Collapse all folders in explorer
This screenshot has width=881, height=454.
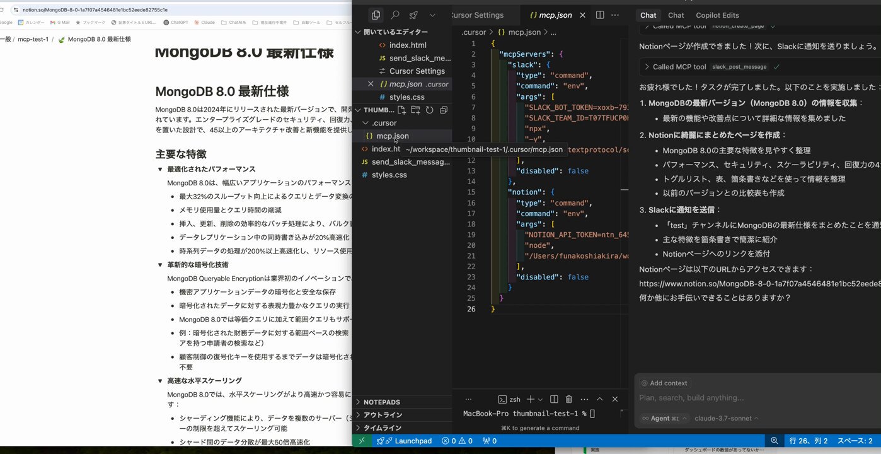(x=444, y=110)
